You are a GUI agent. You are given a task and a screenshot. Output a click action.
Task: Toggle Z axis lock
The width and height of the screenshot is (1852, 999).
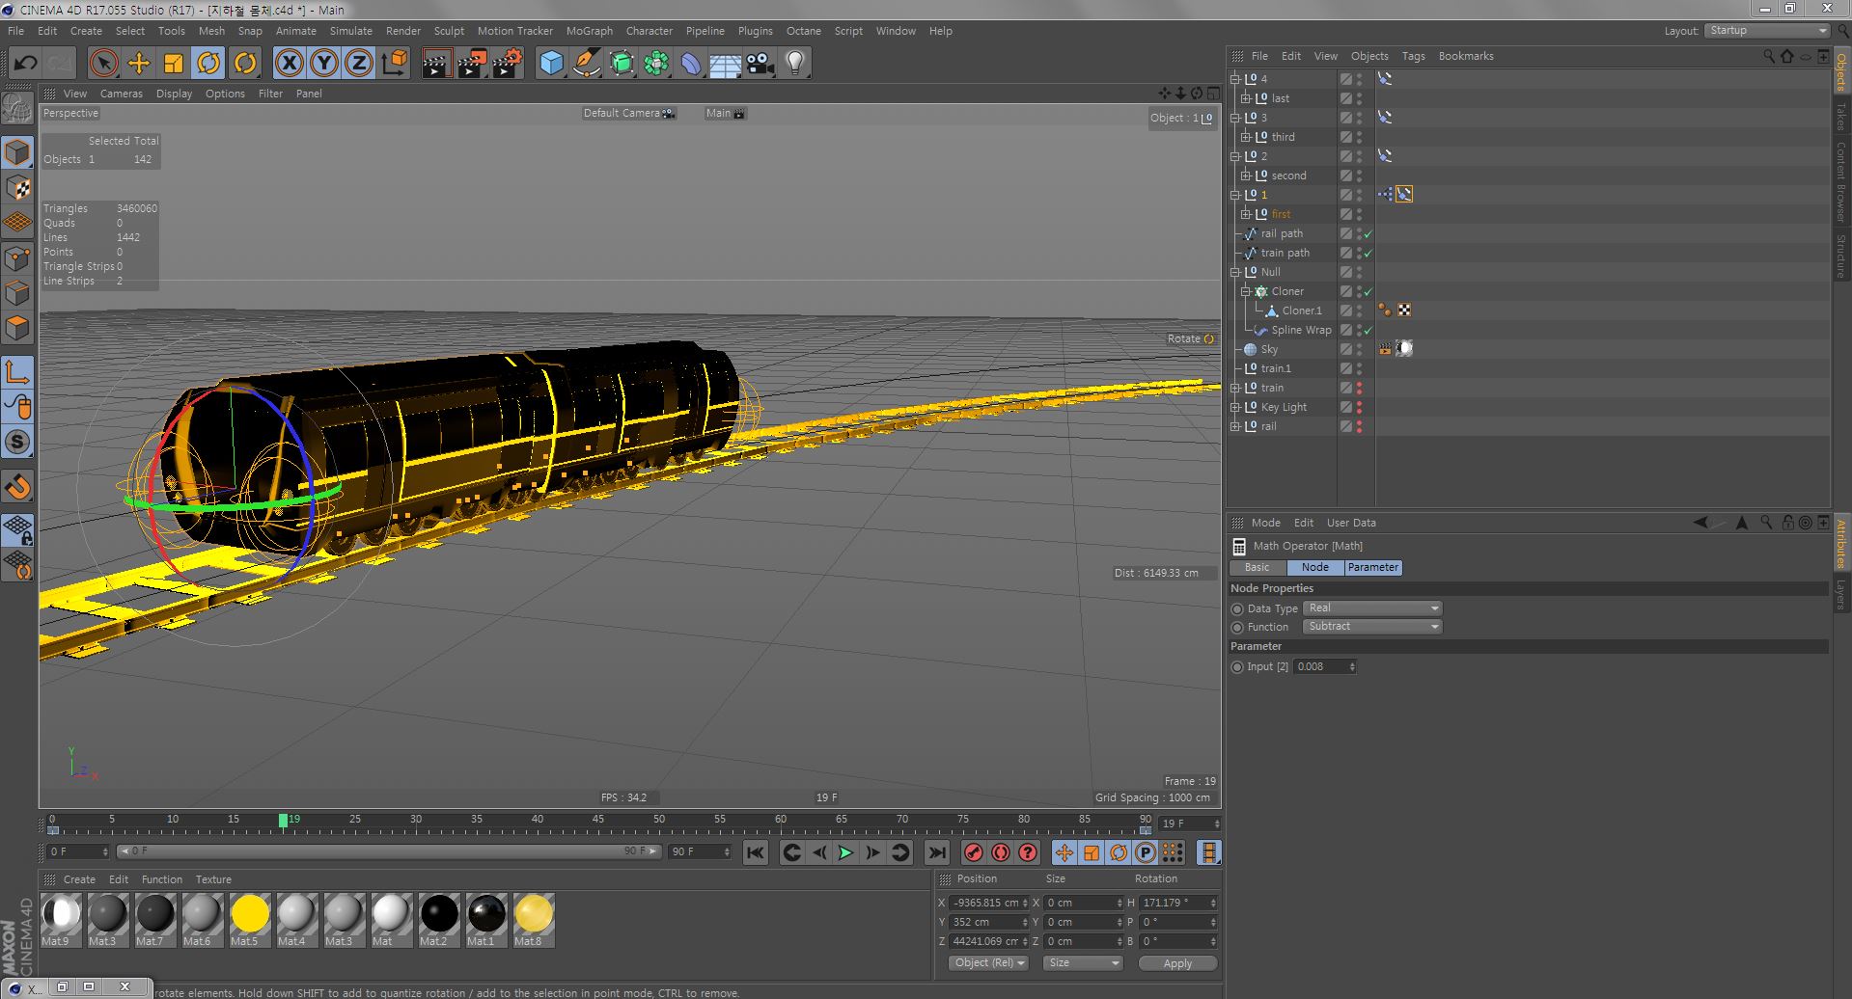[x=359, y=64]
